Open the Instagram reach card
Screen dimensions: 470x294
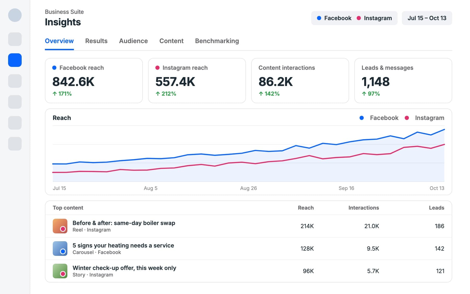point(197,80)
